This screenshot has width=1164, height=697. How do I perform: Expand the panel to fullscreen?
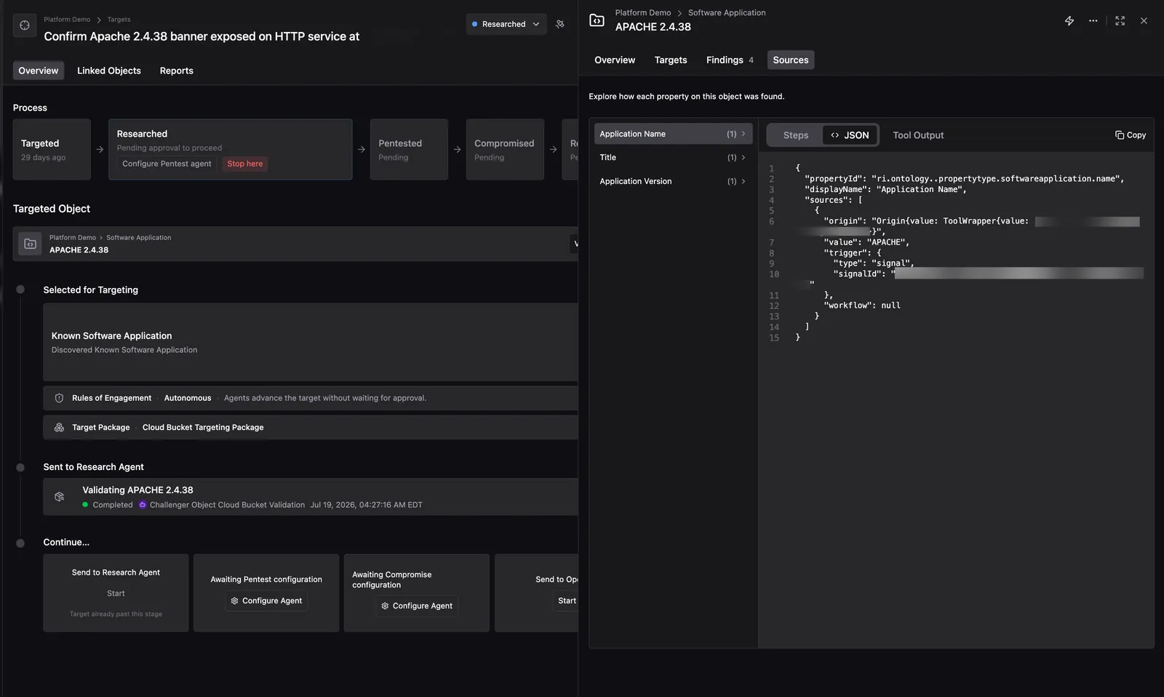[1120, 21]
